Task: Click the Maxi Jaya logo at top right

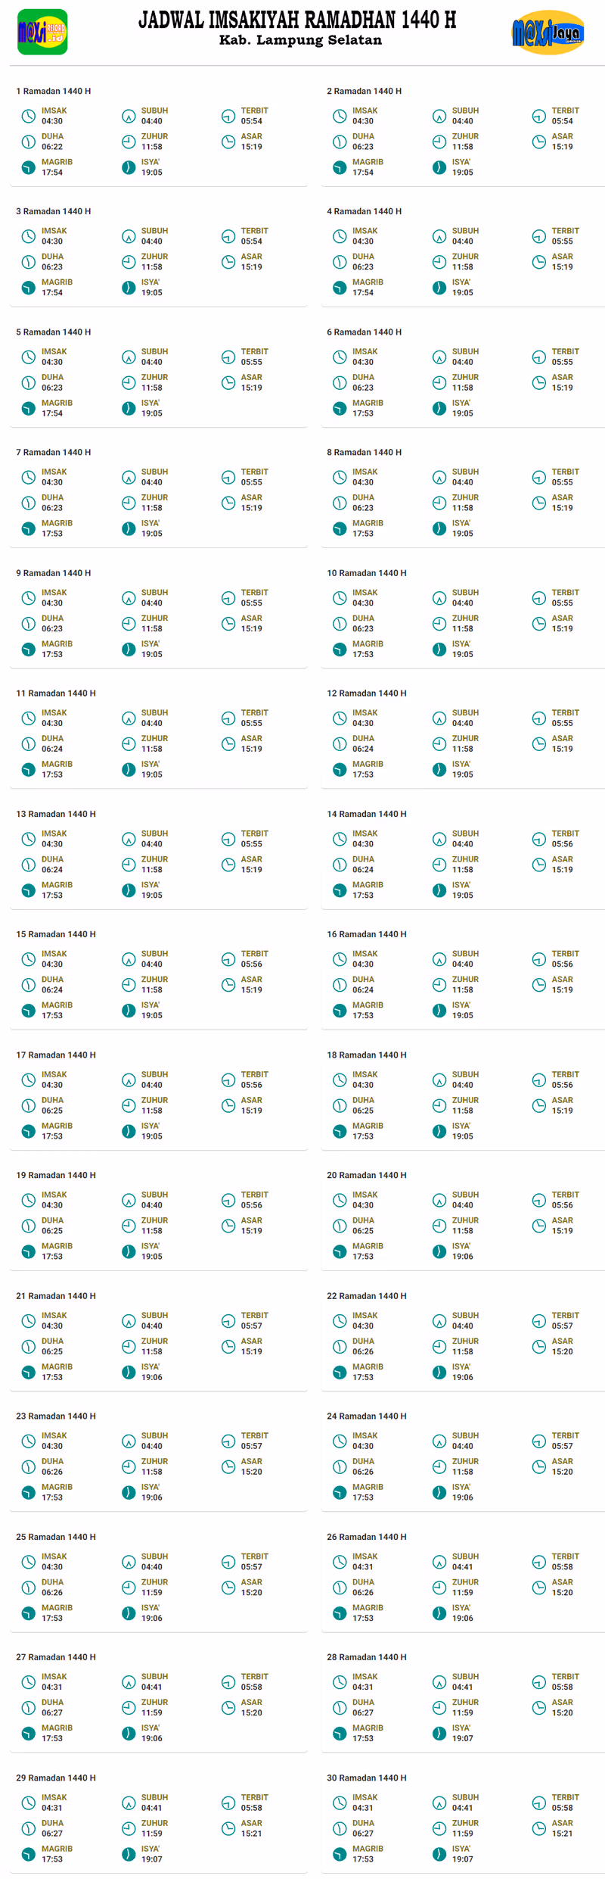Action: [548, 33]
